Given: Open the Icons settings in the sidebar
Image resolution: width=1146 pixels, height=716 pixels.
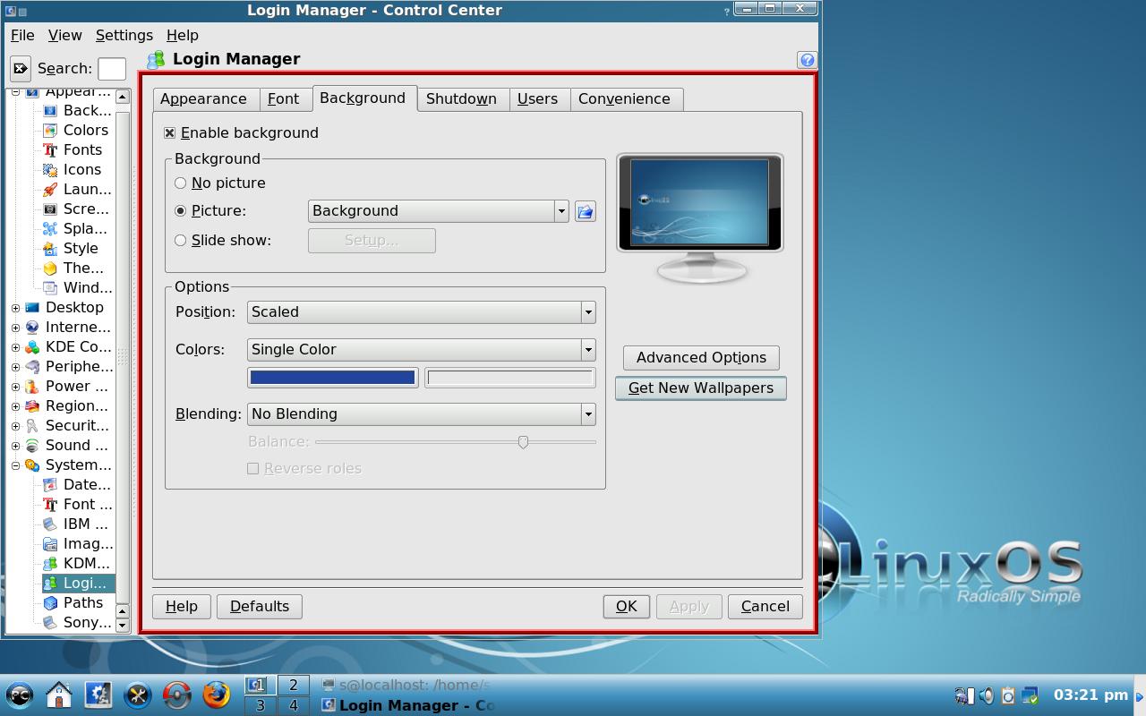Looking at the screenshot, I should [72, 169].
